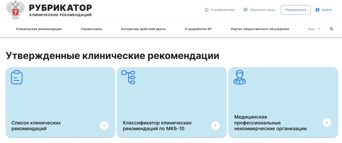The width and height of the screenshot is (342, 143).
Task: Open the О рубрикаторе link
Action: pos(223,10)
